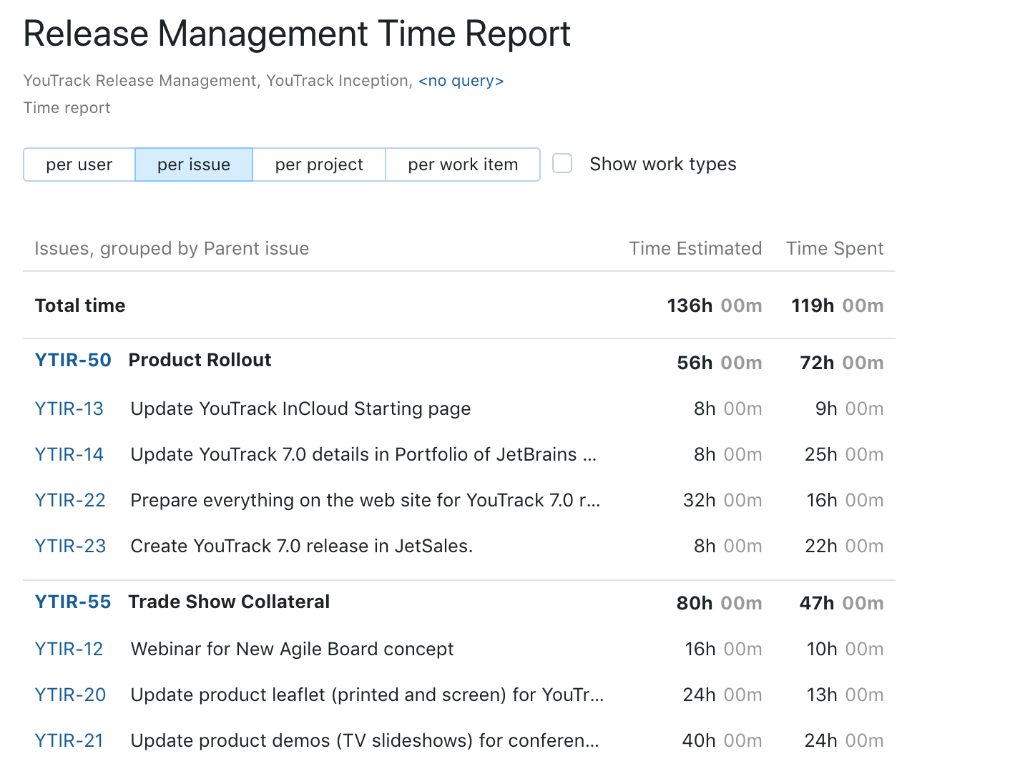Image resolution: width=1020 pixels, height=784 pixels.
Task: Open issue YTIR-22 link
Action: 70,500
